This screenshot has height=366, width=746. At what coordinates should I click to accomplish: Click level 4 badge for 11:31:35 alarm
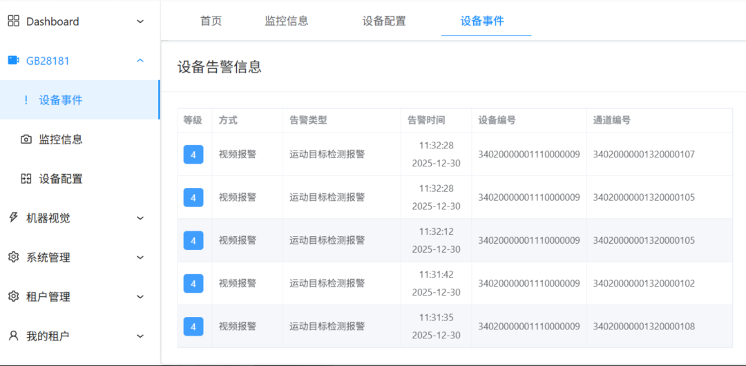[x=193, y=326]
